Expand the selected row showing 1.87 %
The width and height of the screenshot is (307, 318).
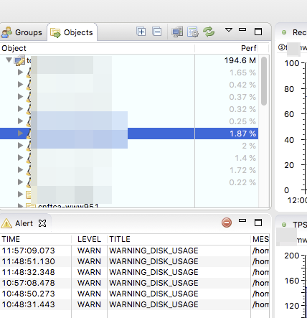pos(21,134)
